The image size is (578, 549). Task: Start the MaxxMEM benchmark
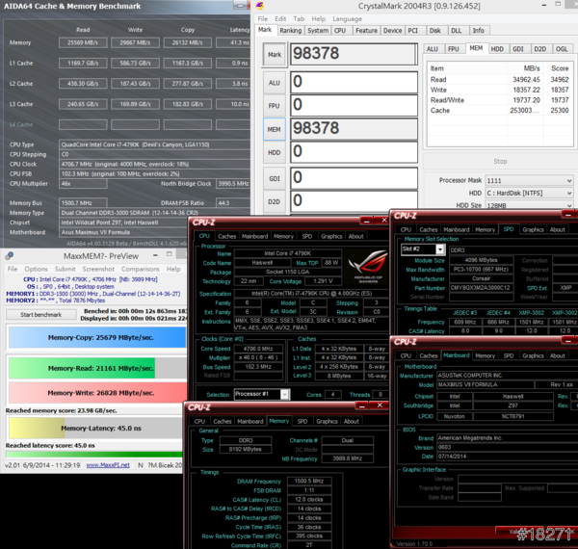[x=40, y=315]
